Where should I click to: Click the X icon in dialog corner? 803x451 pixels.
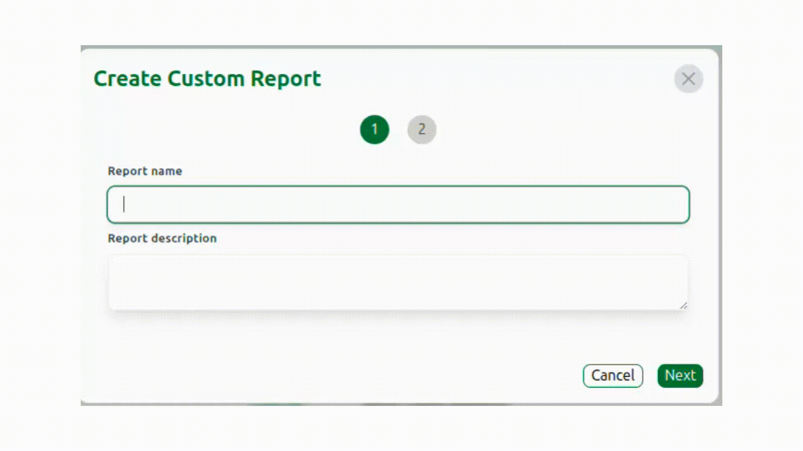tap(688, 79)
